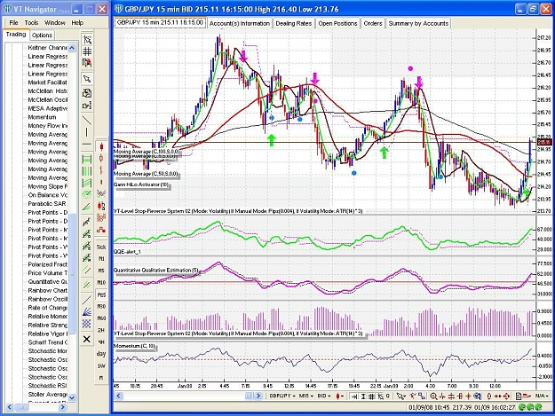
Task: Select the vertical line drawing tool
Action: 87,132
